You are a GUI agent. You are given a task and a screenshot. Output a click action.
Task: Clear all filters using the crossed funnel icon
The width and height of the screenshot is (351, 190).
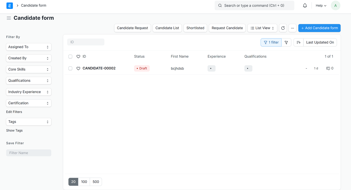[x=286, y=42]
